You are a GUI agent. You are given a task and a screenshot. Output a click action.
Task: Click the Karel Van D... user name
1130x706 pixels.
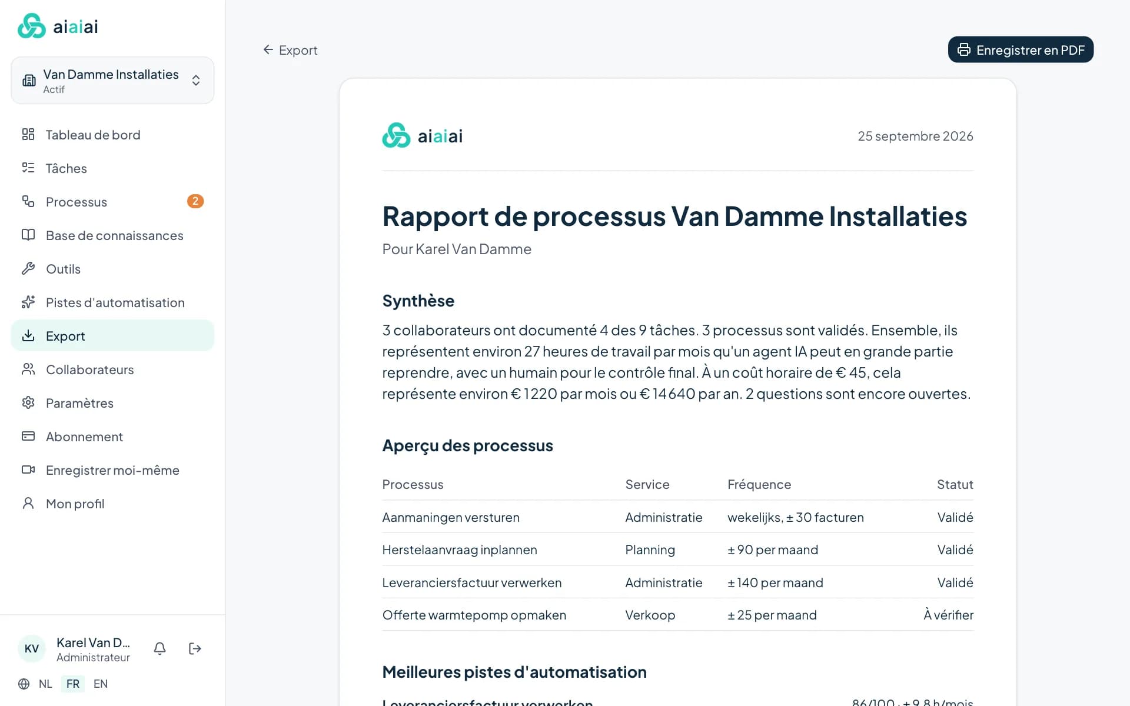coord(93,642)
